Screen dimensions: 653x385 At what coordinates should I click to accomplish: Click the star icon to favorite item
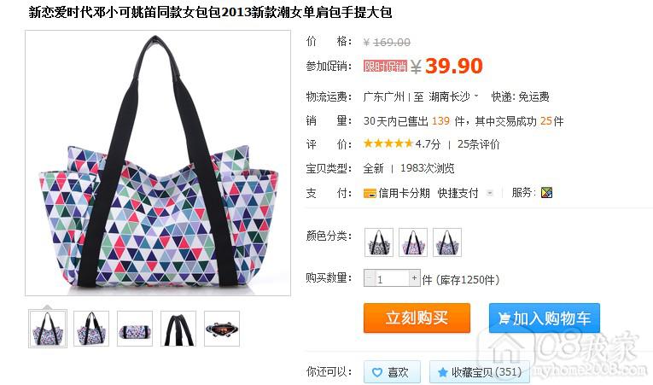point(443,372)
